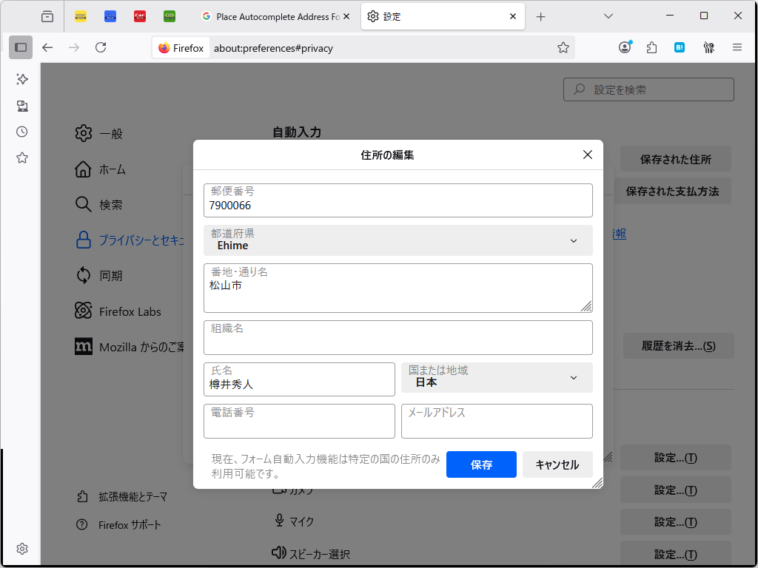Open sidebar customization gear at bottom left
The width and height of the screenshot is (758, 568).
(x=21, y=549)
